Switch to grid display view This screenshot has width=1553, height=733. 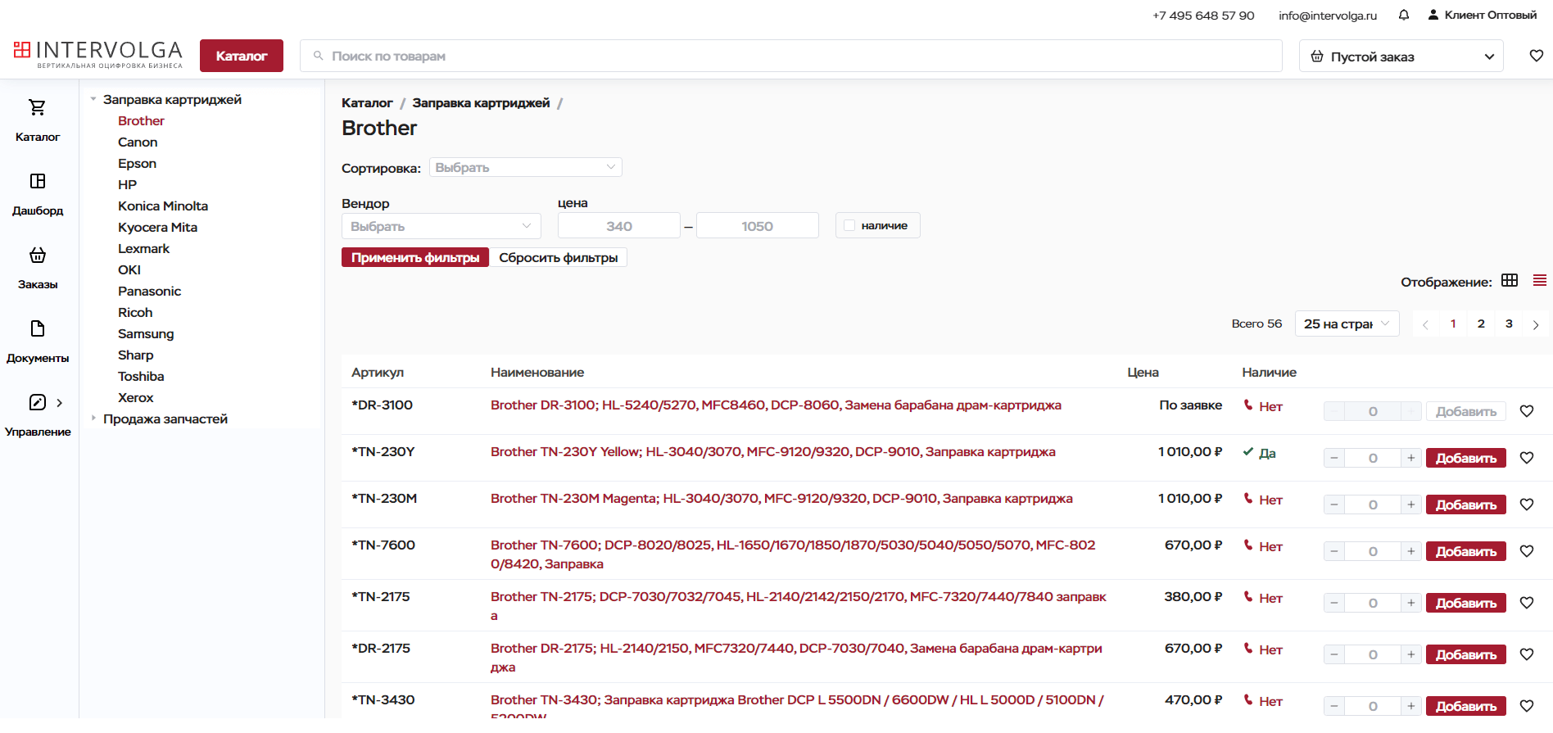point(1510,281)
